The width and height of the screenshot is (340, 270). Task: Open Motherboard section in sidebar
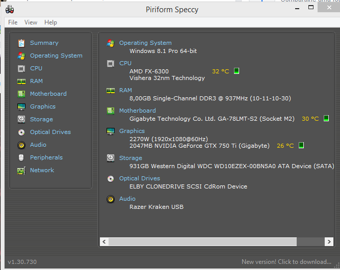click(x=48, y=94)
